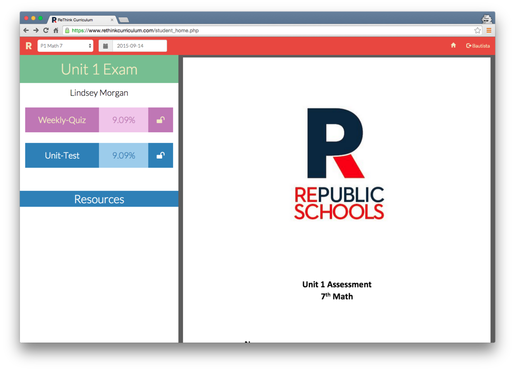
Task: Click the URL address bar
Action: point(272,31)
